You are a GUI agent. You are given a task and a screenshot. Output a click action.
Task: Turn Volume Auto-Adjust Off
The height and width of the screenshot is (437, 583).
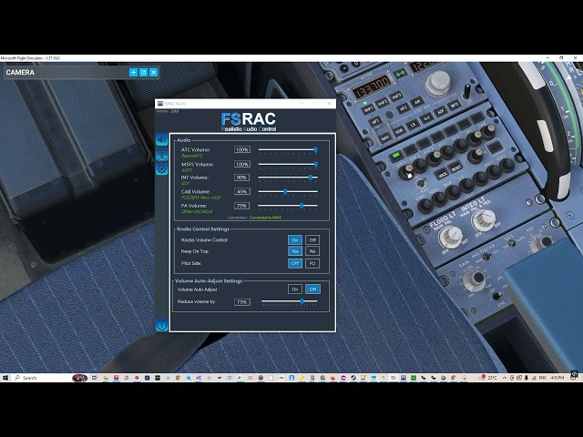click(312, 290)
